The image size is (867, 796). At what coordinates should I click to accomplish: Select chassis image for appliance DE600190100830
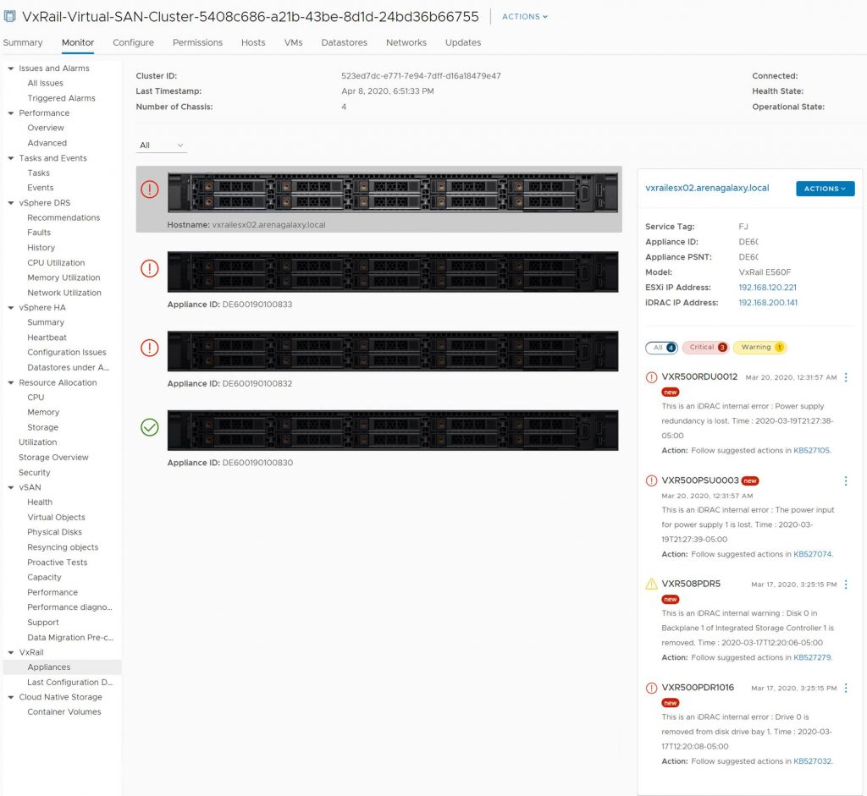pos(393,431)
